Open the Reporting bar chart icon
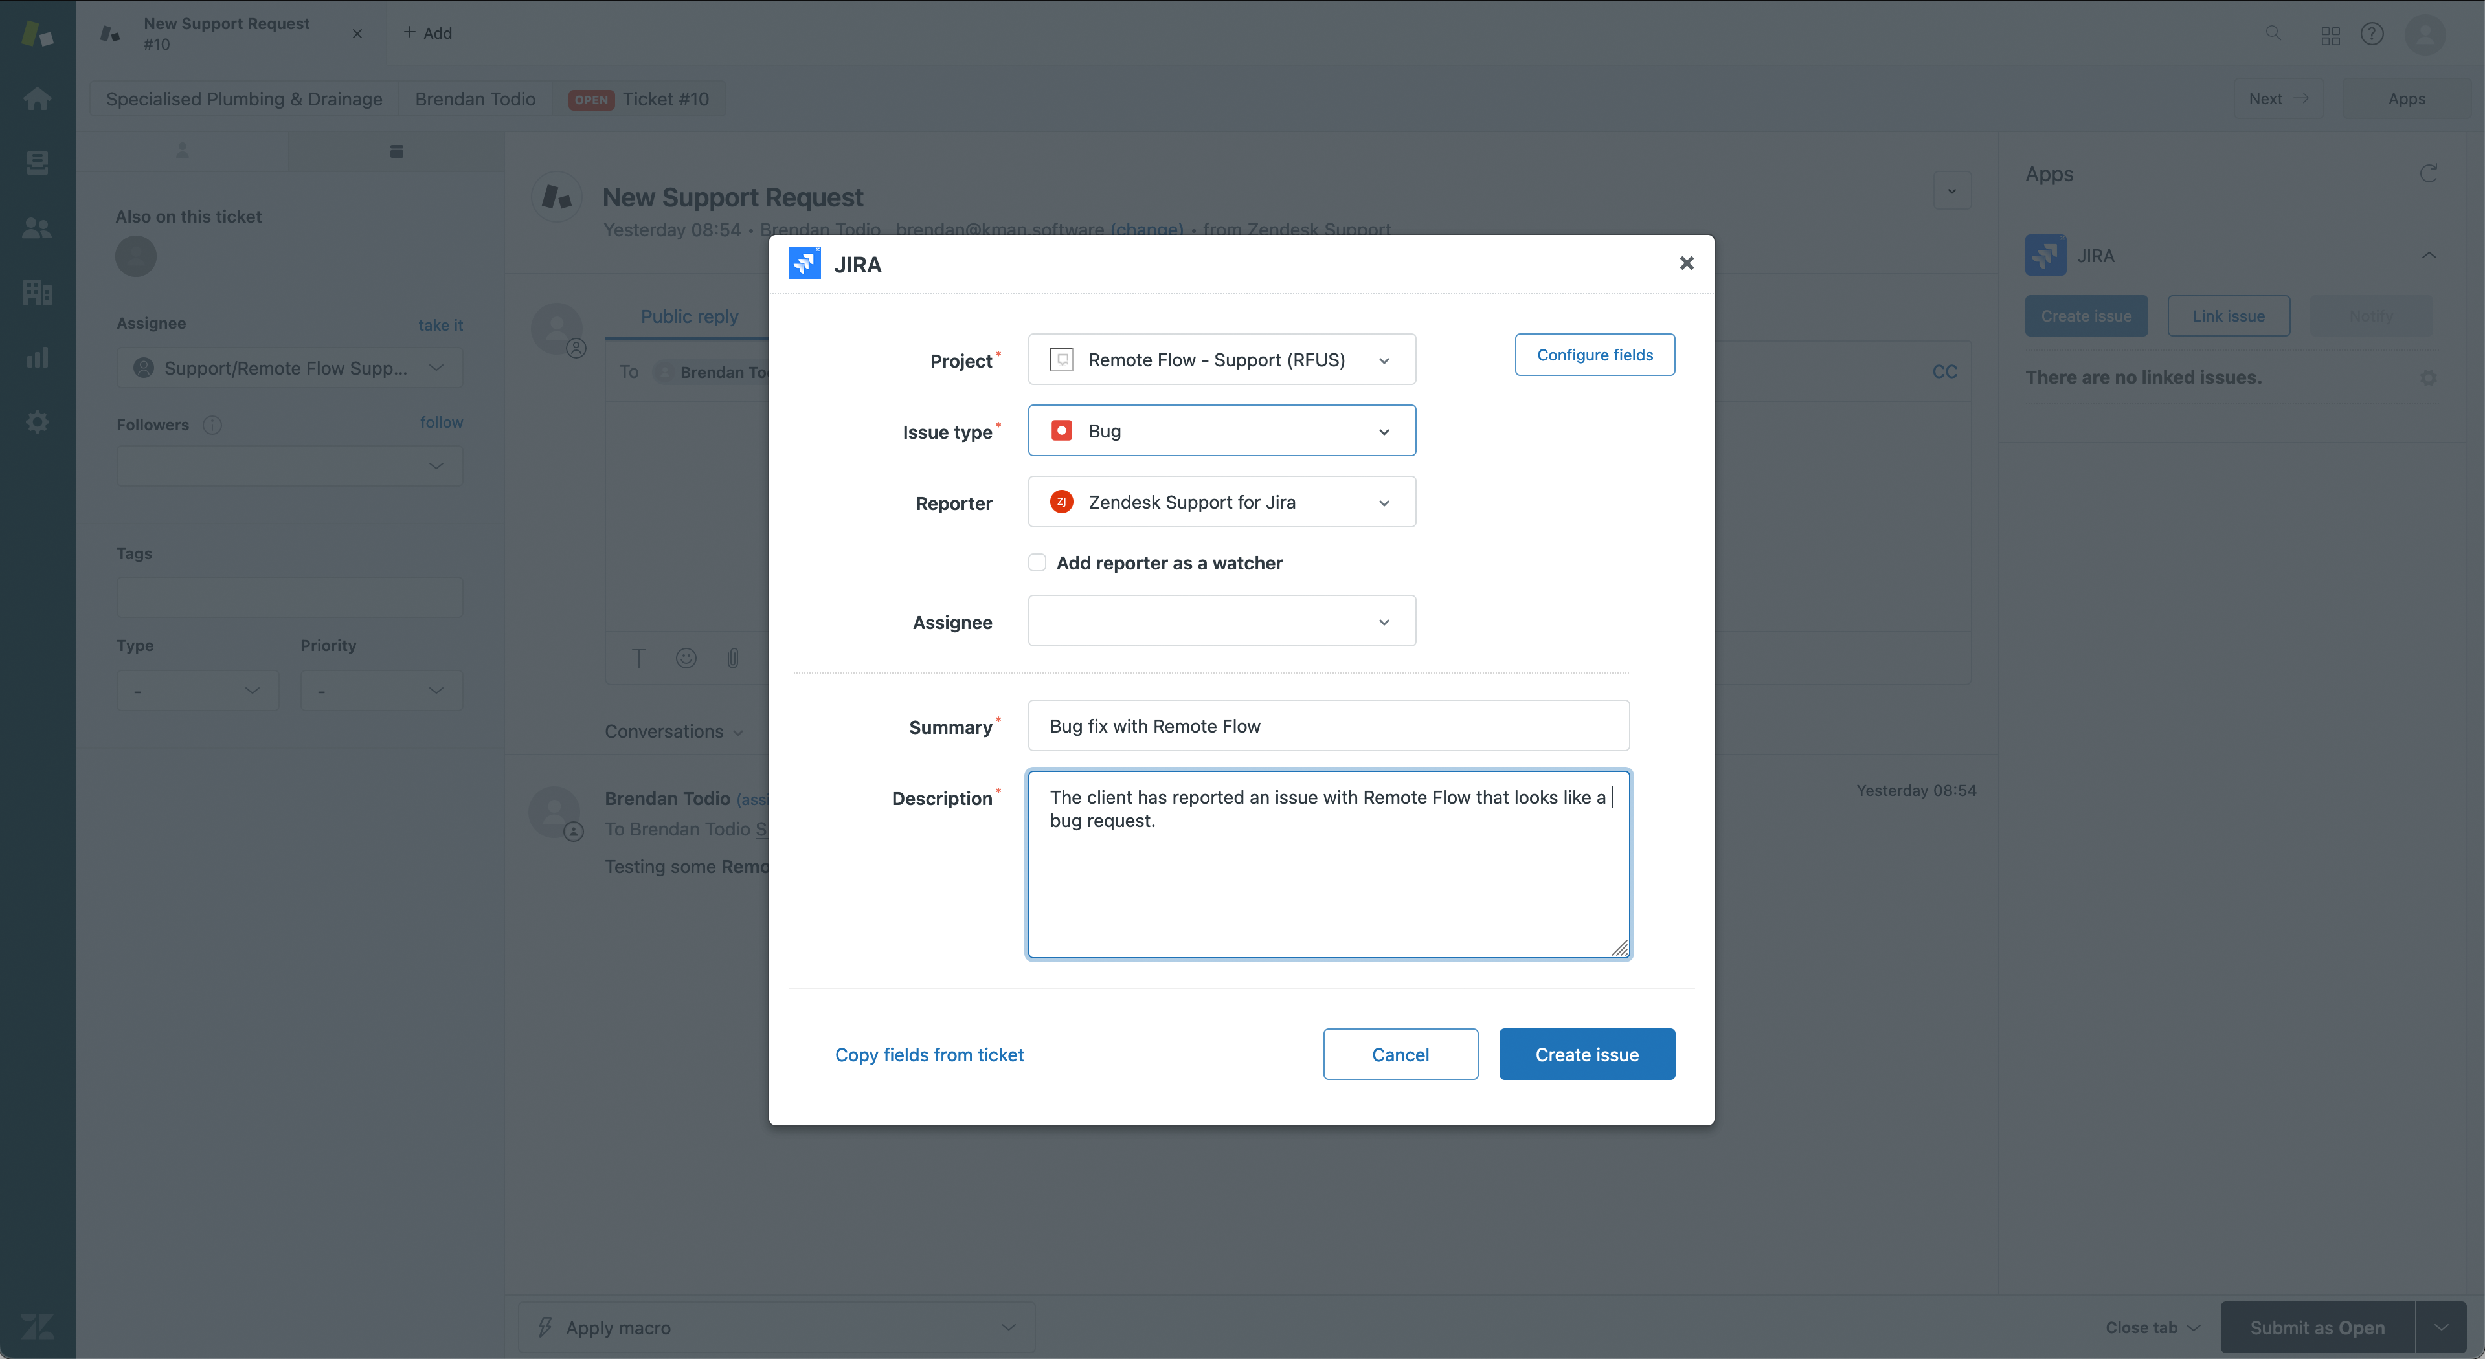The image size is (2485, 1359). click(37, 358)
